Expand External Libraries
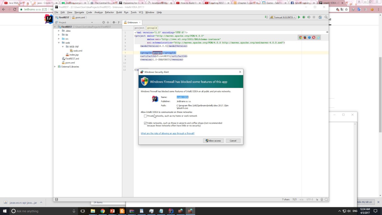 (x=55, y=67)
